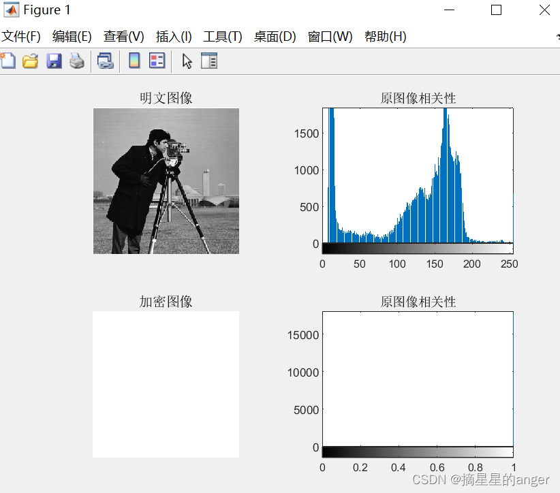Open the 文件(F) menu
The image size is (560, 493).
tap(21, 36)
